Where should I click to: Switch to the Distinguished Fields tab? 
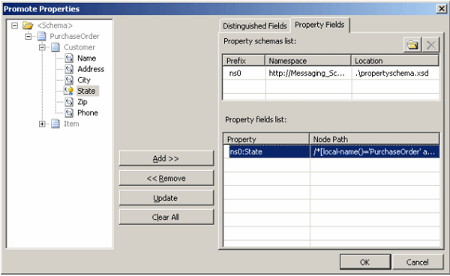coord(255,26)
